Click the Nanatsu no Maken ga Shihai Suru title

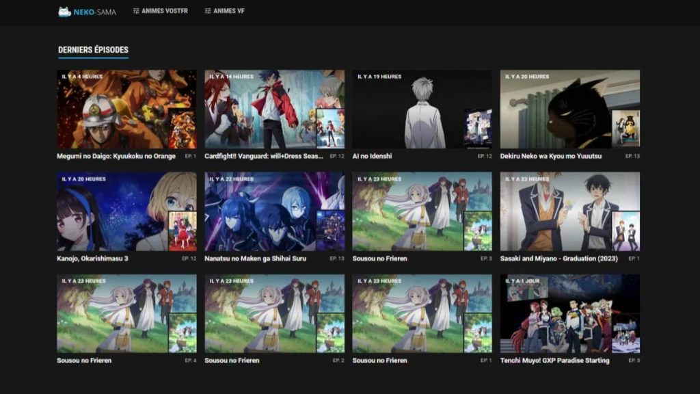[256, 258]
